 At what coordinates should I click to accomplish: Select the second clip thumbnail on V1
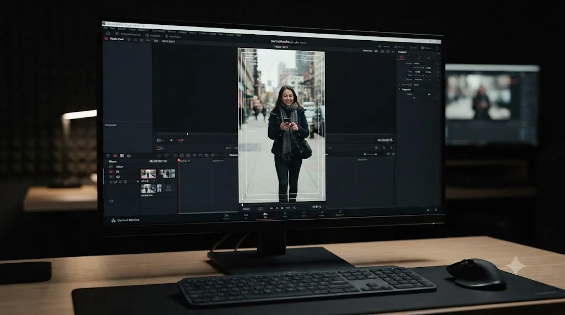(x=166, y=173)
